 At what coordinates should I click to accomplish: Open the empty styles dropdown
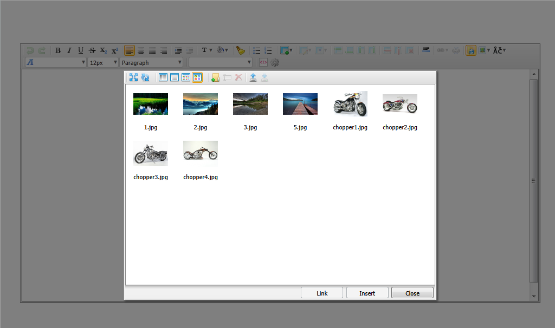pos(221,63)
